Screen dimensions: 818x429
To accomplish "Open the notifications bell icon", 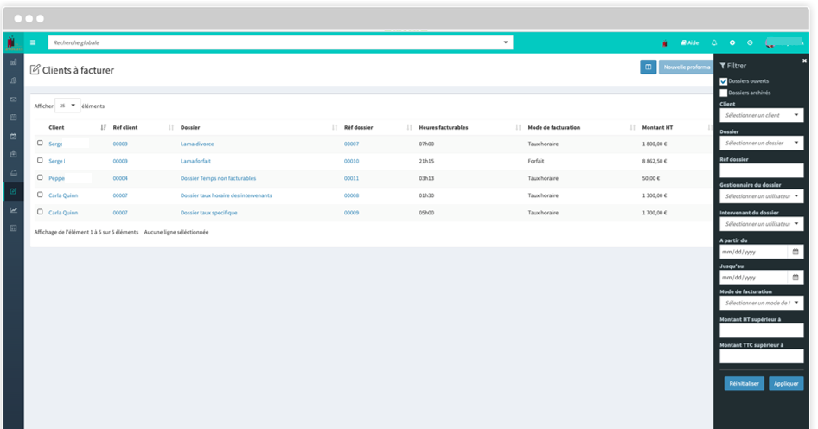I will click(714, 42).
